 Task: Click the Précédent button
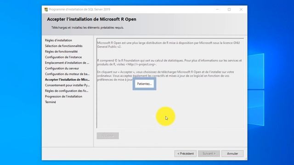(186, 154)
